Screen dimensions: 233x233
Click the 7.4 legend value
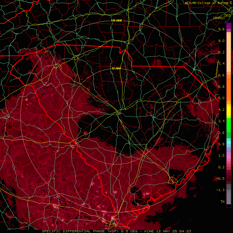point(221,64)
